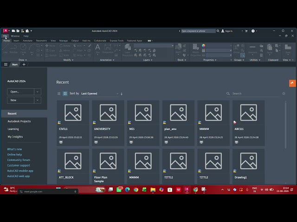The image size is (297, 222).
Task: Click the New button
Action: coord(20,100)
